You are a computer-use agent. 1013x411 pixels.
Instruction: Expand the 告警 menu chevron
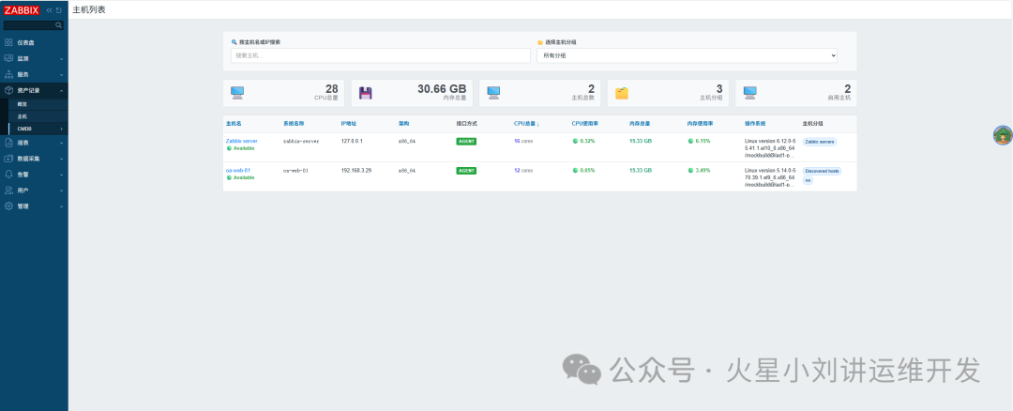[61, 175]
